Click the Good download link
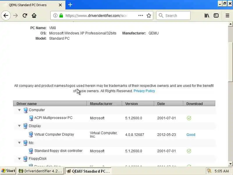Screen dimensions: 233x175 pyautogui.click(x=191, y=135)
